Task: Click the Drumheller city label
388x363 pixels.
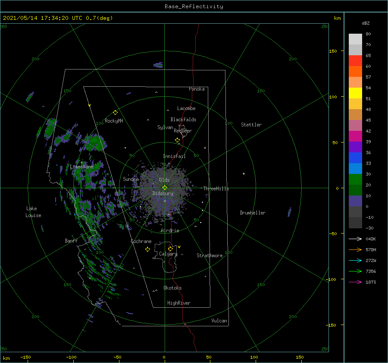Action: 253,213
